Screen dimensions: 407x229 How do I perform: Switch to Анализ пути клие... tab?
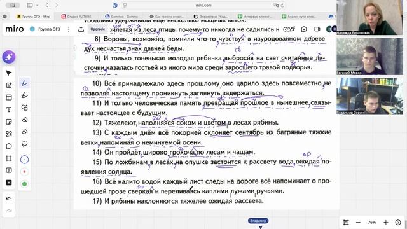tap(299, 17)
